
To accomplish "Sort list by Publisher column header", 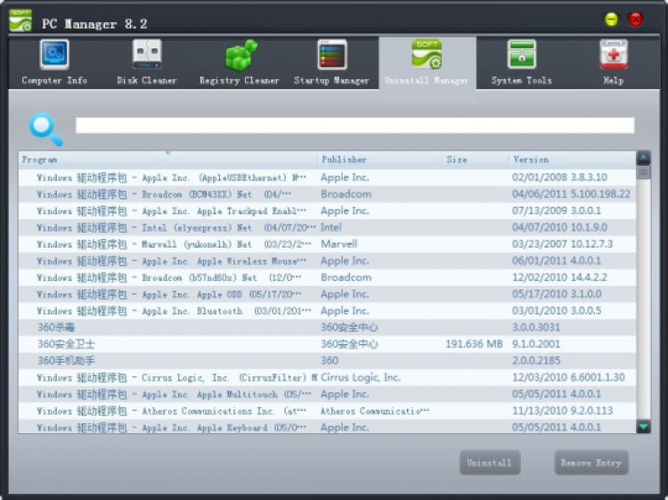I will click(380, 160).
